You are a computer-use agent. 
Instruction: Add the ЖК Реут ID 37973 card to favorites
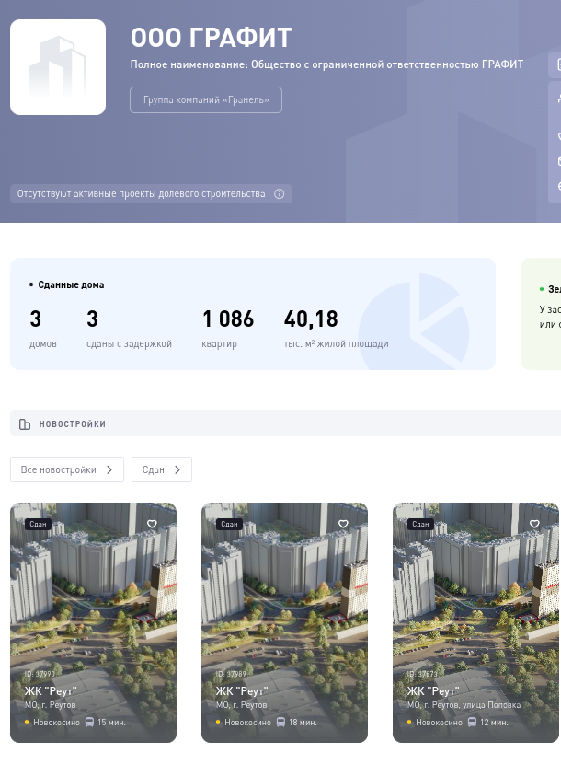pos(534,524)
